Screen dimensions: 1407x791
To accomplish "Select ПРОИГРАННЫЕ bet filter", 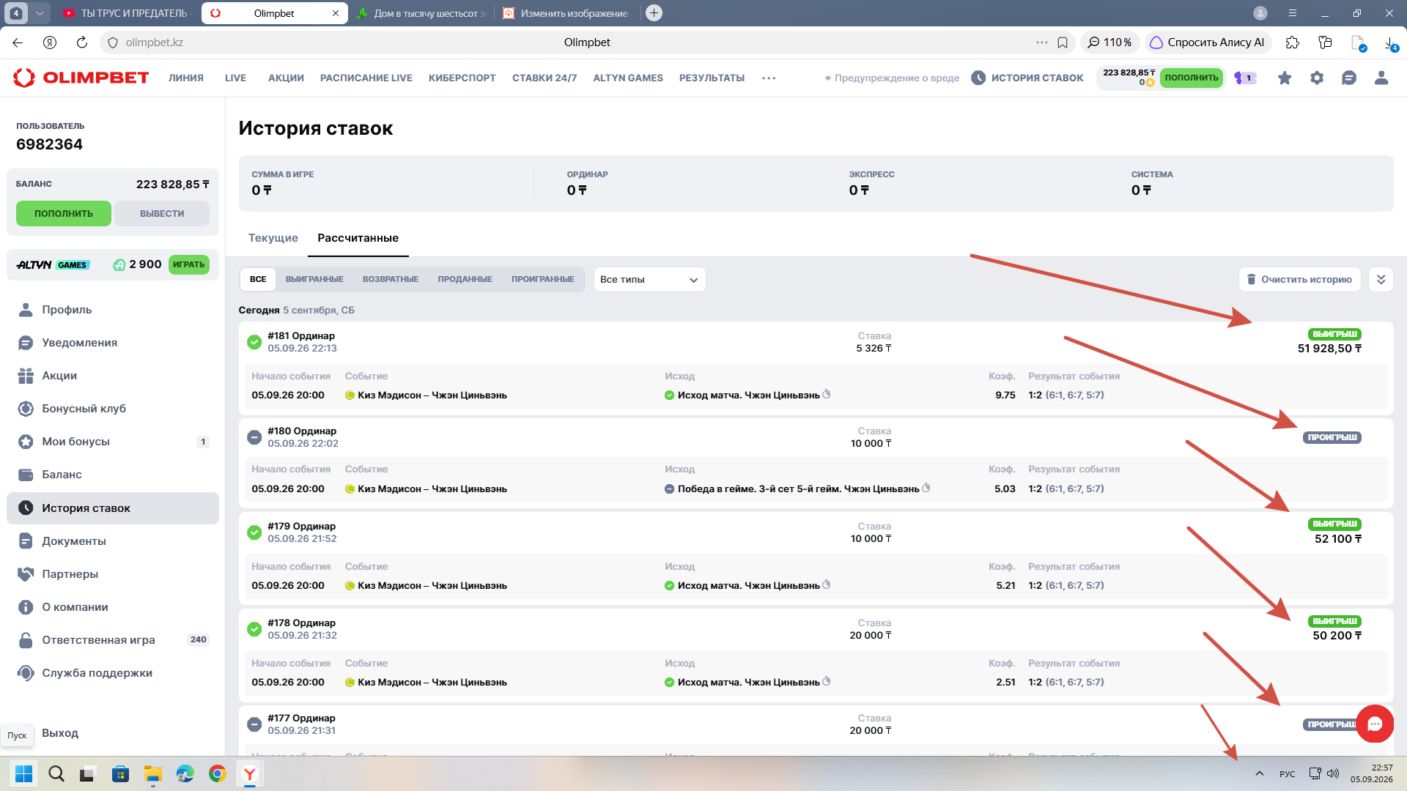I will point(543,279).
